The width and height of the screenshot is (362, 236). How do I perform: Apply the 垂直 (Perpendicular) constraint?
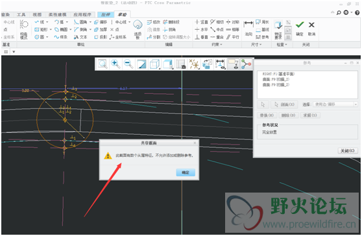pyautogui.click(x=201, y=37)
